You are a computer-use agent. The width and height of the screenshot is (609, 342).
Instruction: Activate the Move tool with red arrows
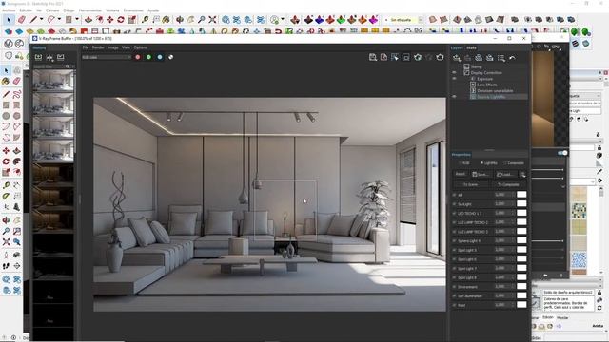coord(110,19)
